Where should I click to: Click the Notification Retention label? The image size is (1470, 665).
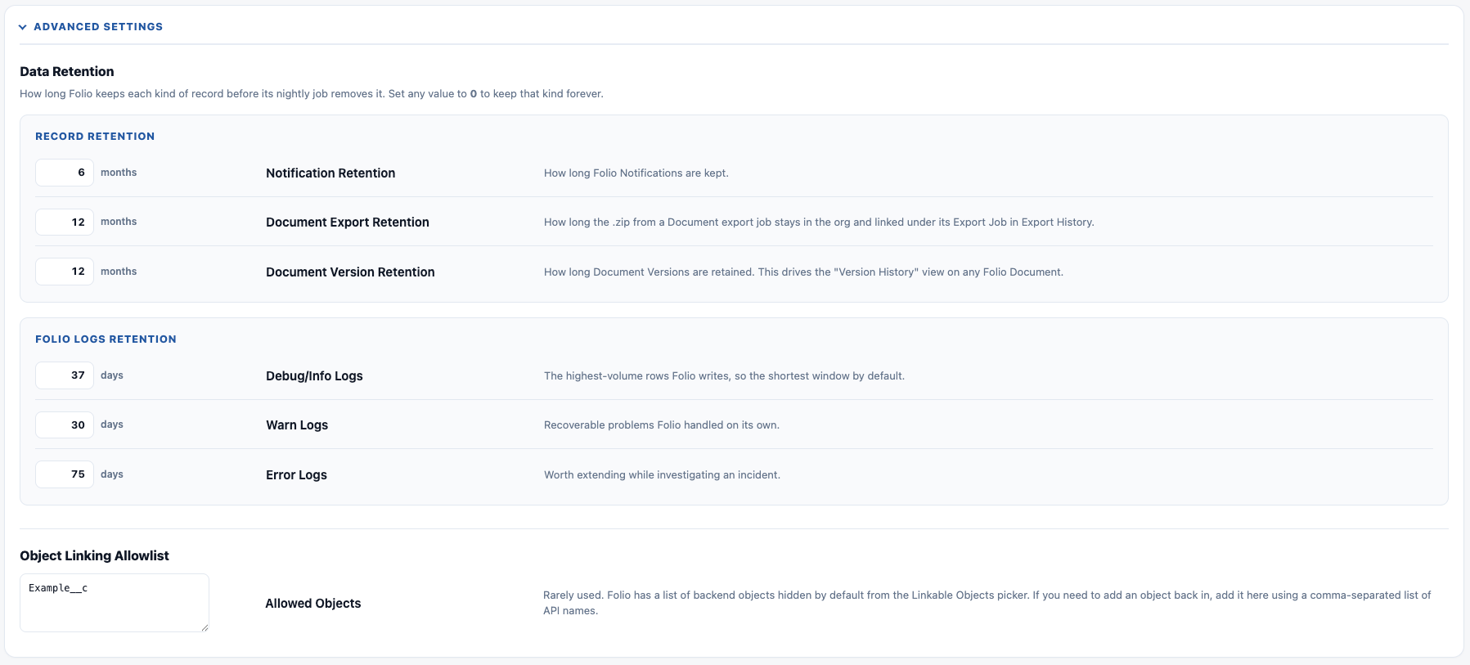tap(330, 173)
